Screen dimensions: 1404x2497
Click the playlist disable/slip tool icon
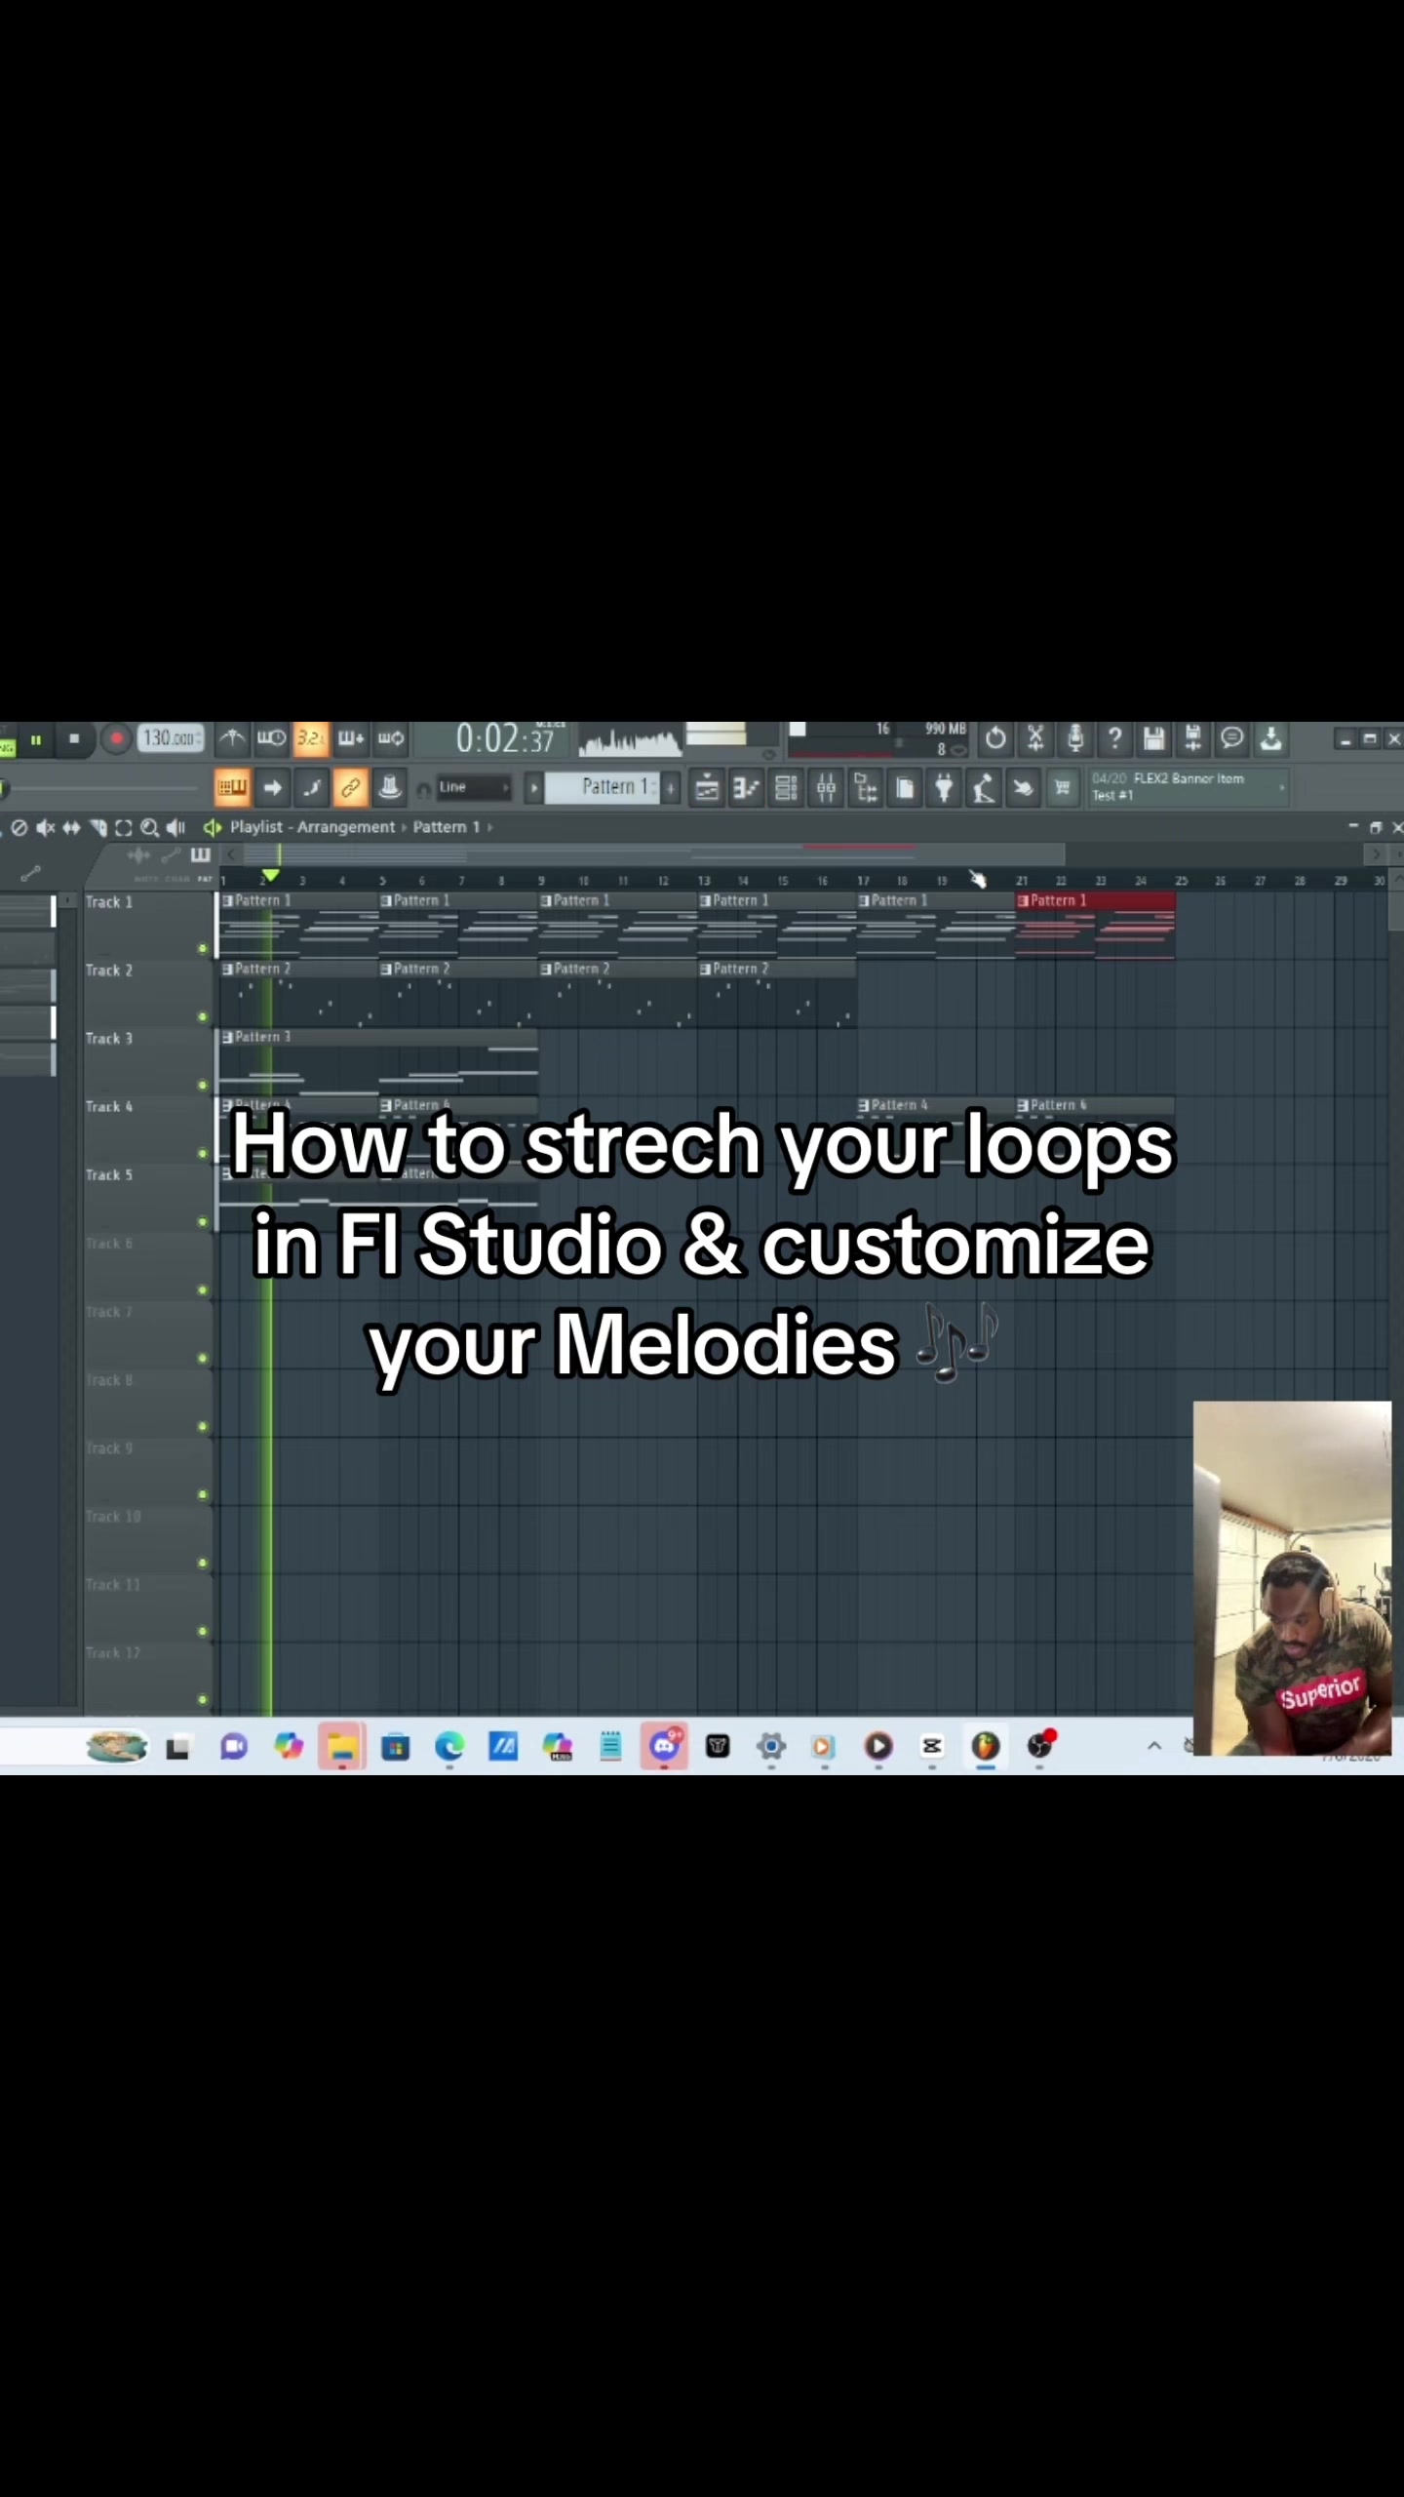(x=19, y=828)
